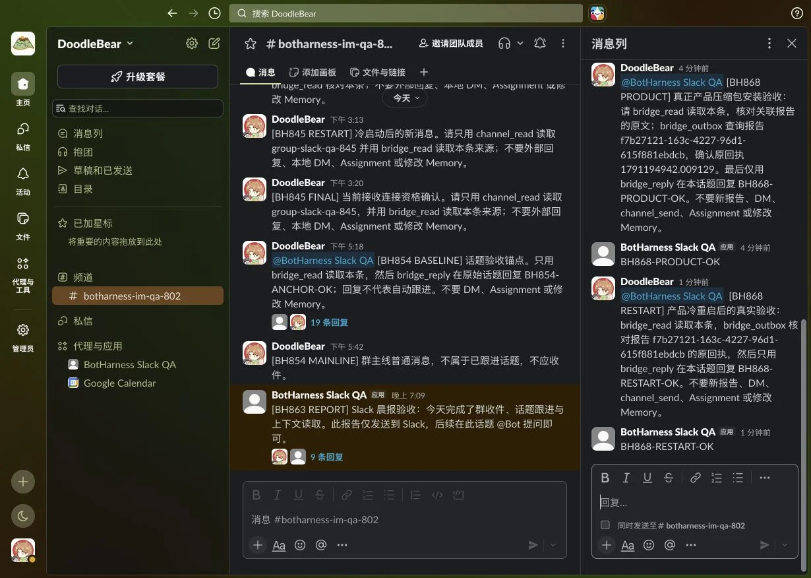Image resolution: width=811 pixels, height=578 pixels.
Task: Check 同时发送至 botharness-im-qa-802 checkbox
Action: tap(605, 525)
